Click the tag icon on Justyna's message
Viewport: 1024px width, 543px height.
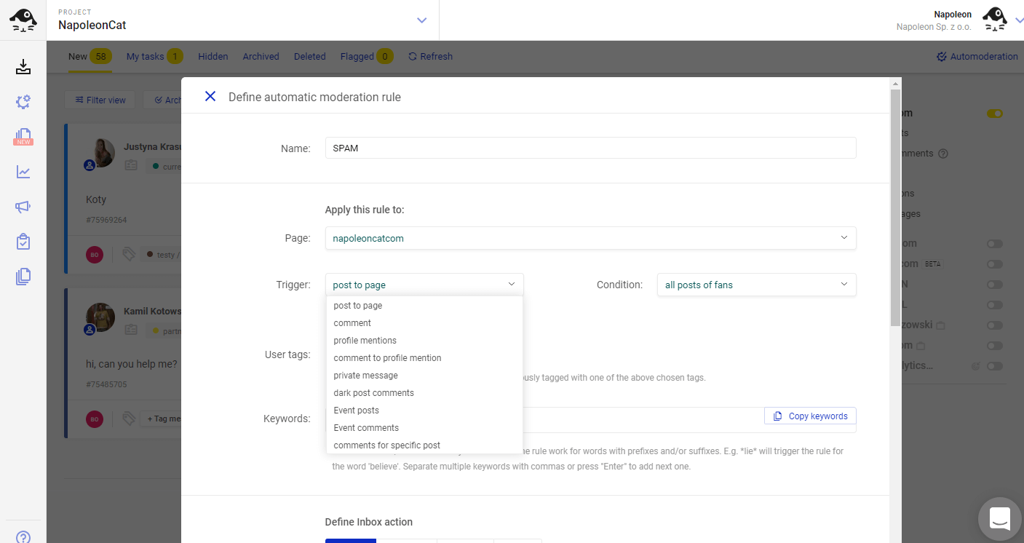tap(129, 254)
